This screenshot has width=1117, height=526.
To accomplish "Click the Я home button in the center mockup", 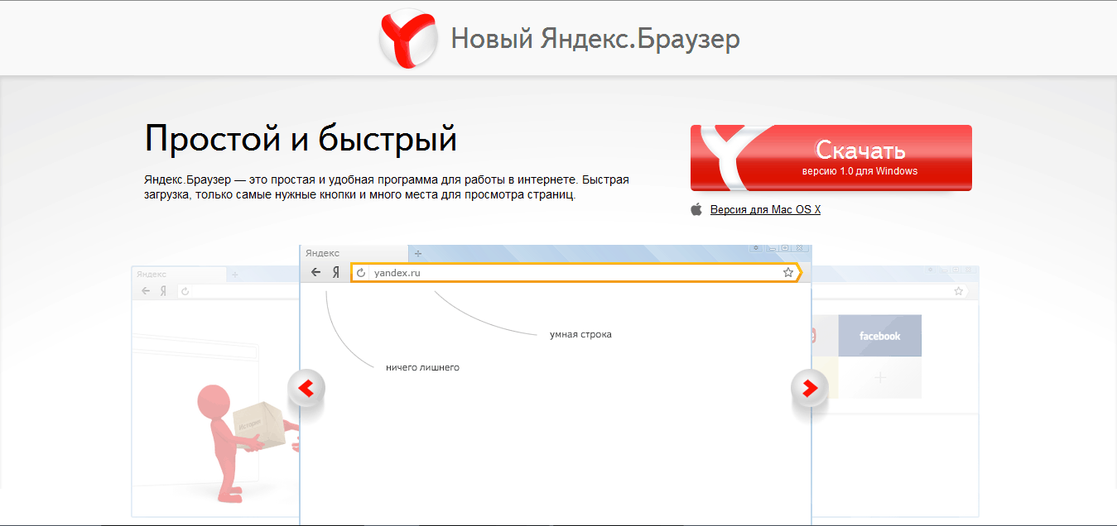I will click(336, 272).
